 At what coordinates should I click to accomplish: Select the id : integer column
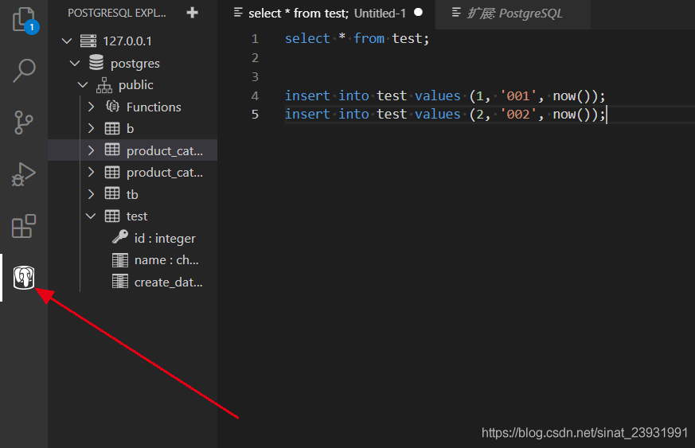click(164, 238)
